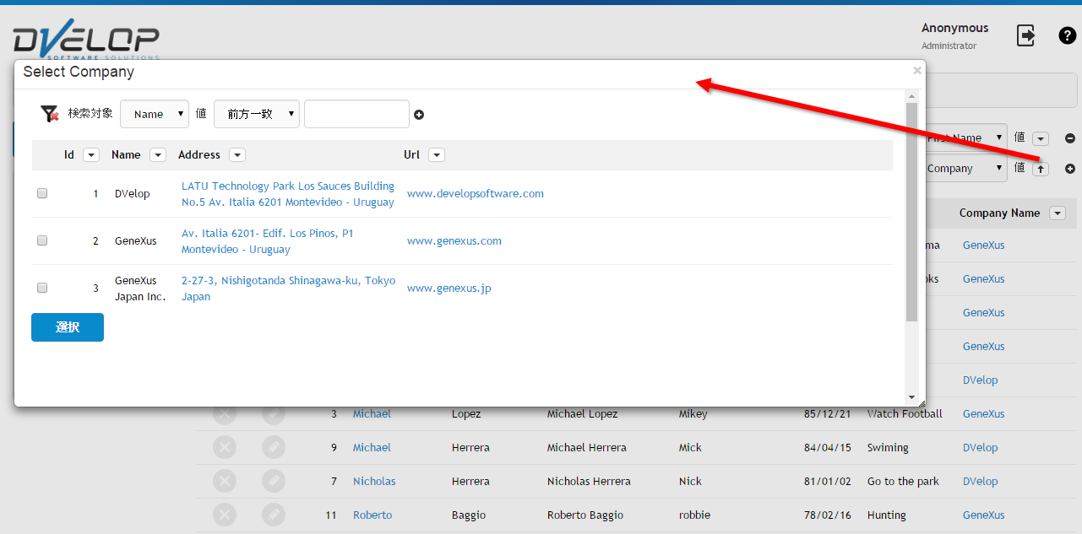Click the birth date cell 81/01/02
The height and width of the screenshot is (534, 1082).
click(828, 482)
